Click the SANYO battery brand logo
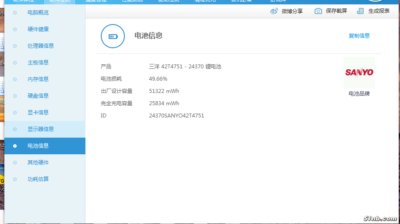This screenshot has width=400, height=224. pyautogui.click(x=359, y=72)
